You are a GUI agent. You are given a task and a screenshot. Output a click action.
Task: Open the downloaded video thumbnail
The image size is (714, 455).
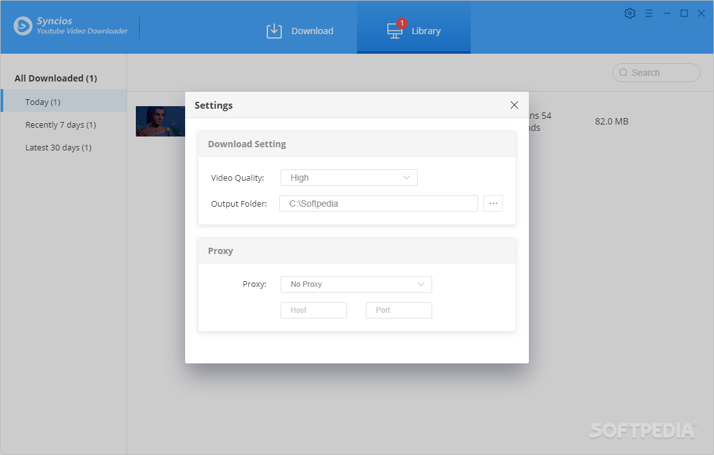click(160, 121)
